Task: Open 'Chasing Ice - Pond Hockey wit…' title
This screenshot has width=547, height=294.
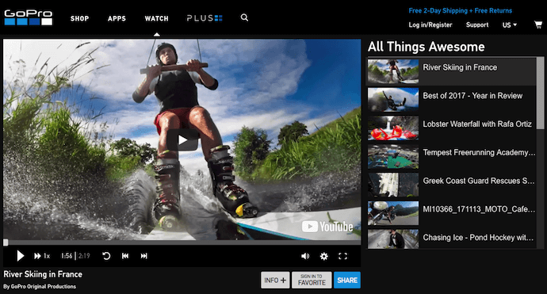Action: (478, 238)
